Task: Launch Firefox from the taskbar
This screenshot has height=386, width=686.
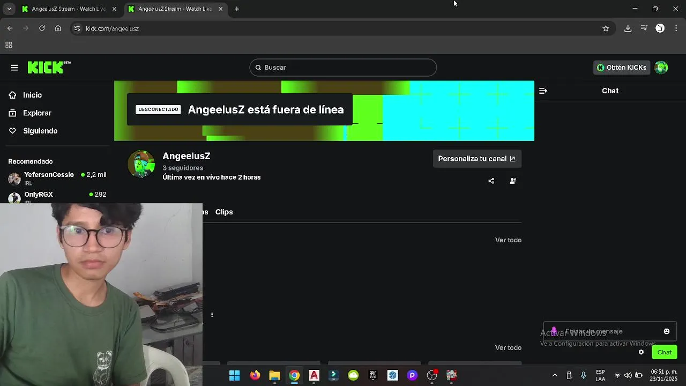Action: pos(255,375)
